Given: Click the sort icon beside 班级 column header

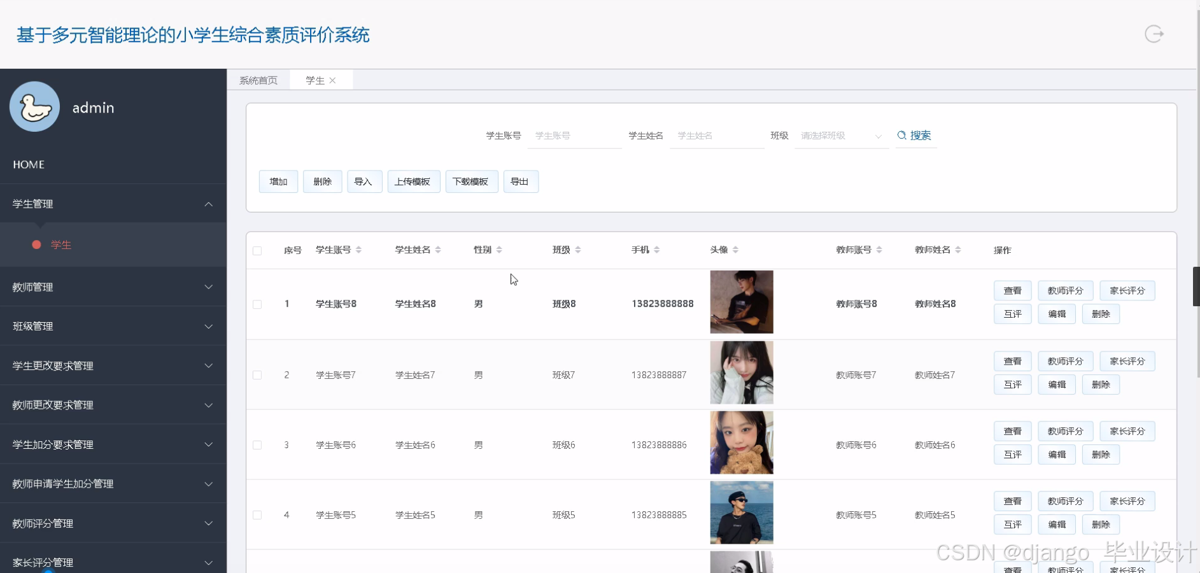Looking at the screenshot, I should click(578, 250).
